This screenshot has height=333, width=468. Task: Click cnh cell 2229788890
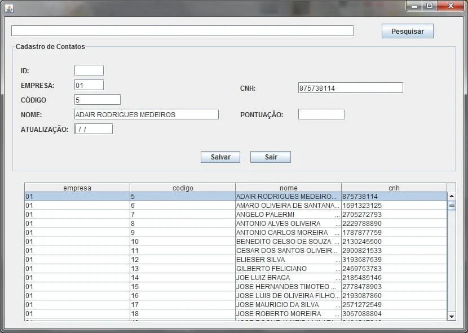tap(394, 224)
